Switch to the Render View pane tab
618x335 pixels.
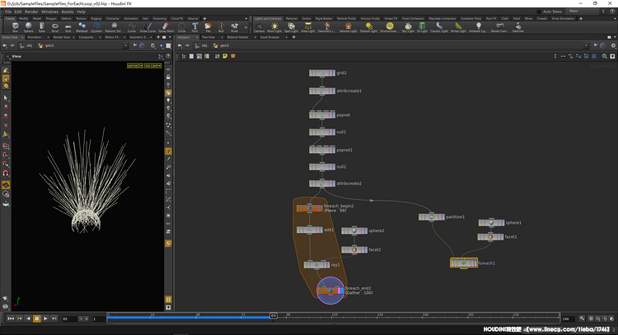pyautogui.click(x=62, y=37)
